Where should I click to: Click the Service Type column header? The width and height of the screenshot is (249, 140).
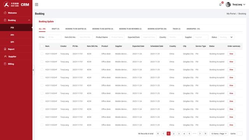[201, 46]
